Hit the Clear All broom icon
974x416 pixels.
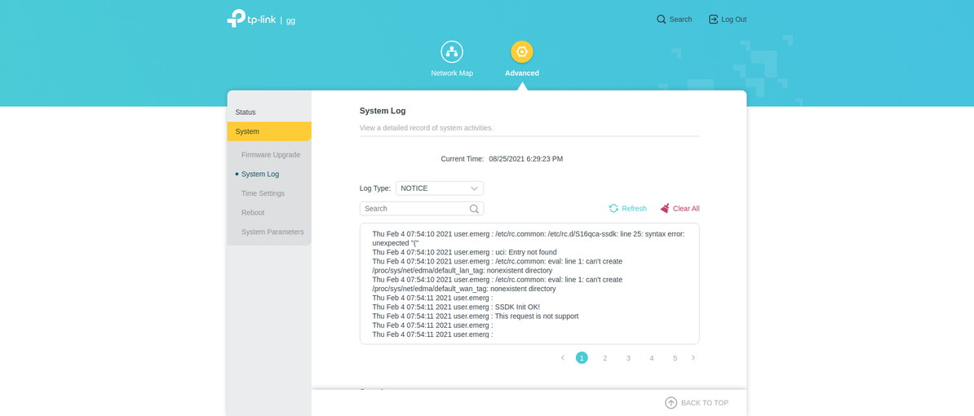click(665, 209)
